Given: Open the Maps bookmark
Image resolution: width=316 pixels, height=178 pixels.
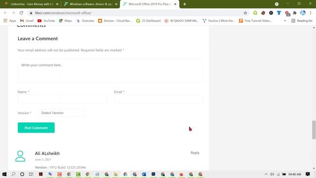Looking at the screenshot, I should 66,21.
